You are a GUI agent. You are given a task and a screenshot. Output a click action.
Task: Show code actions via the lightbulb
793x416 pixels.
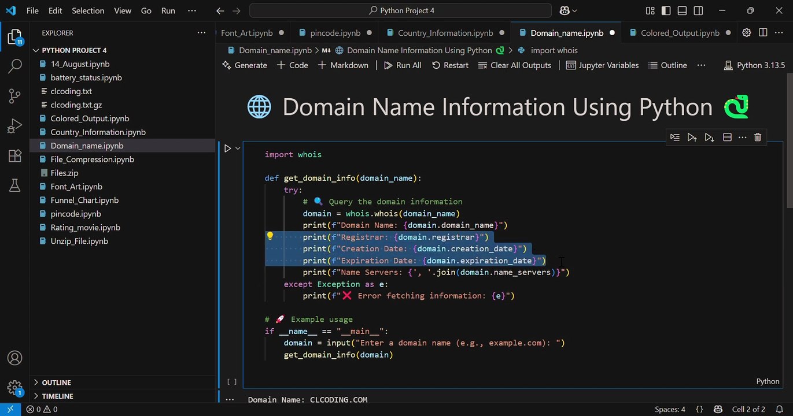pyautogui.click(x=270, y=236)
